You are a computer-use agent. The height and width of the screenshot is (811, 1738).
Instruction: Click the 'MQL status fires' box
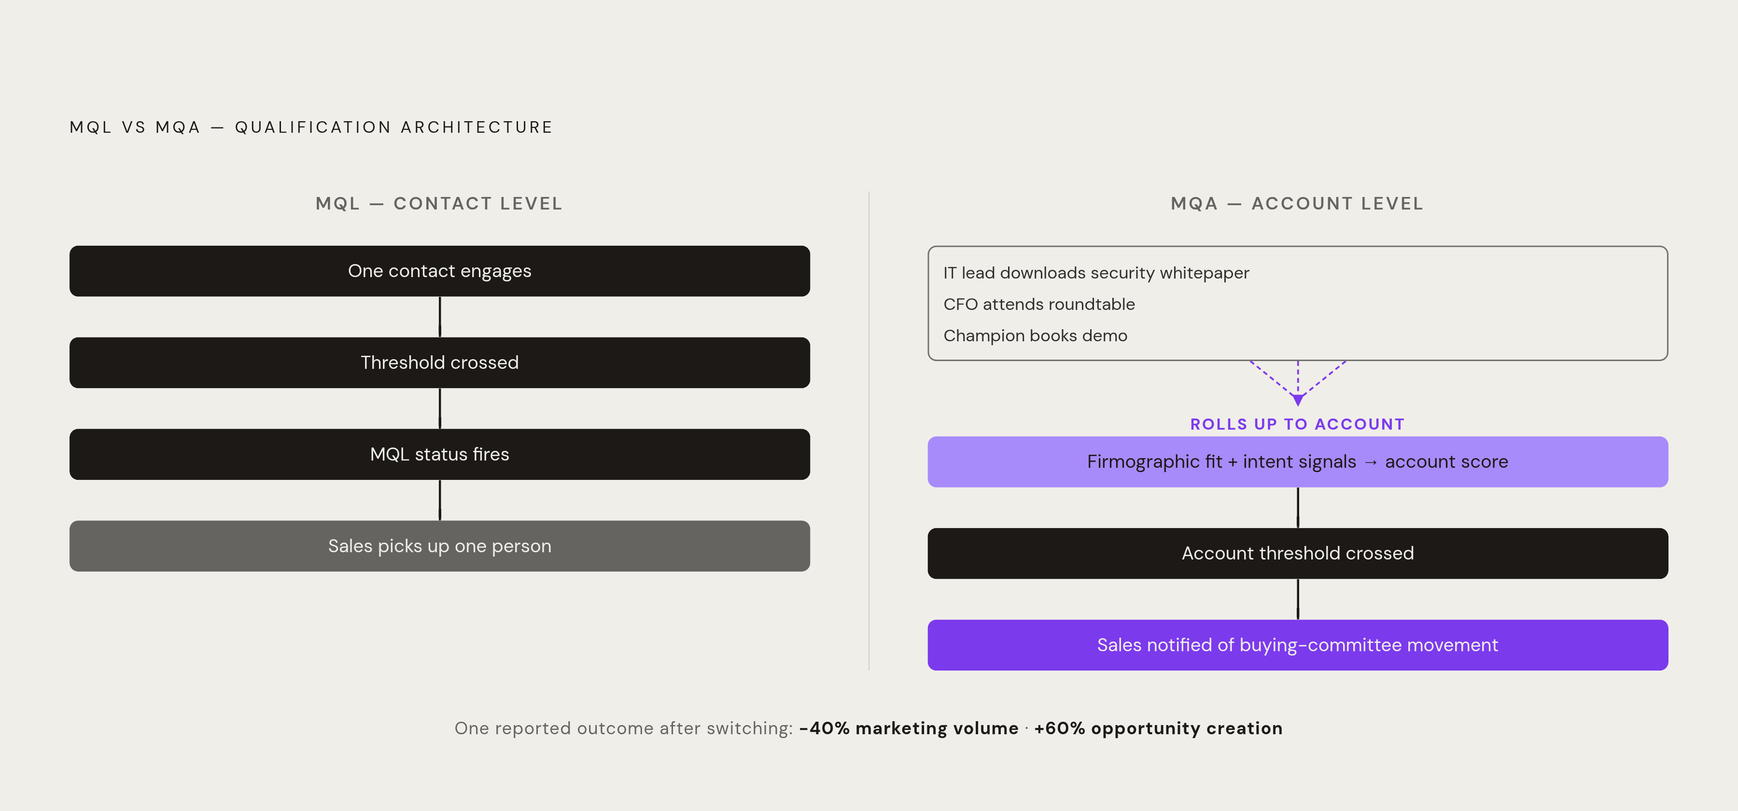(x=439, y=454)
